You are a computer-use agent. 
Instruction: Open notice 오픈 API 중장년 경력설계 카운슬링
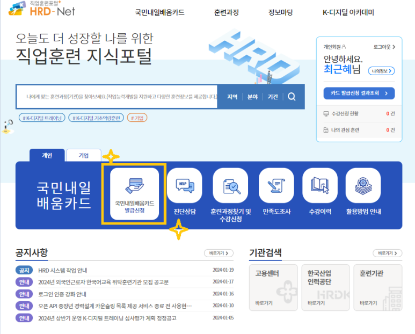[x=115, y=306]
